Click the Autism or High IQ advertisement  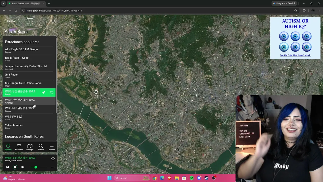click(295, 38)
